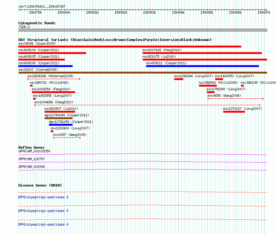Click the esv1692856 (Levy2007) label

52,96
